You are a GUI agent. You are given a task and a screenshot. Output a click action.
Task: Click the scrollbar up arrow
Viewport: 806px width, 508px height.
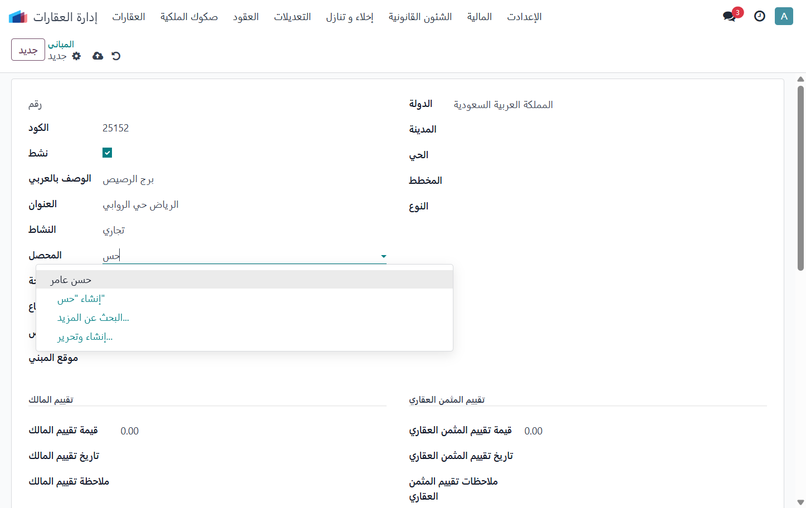coord(800,79)
